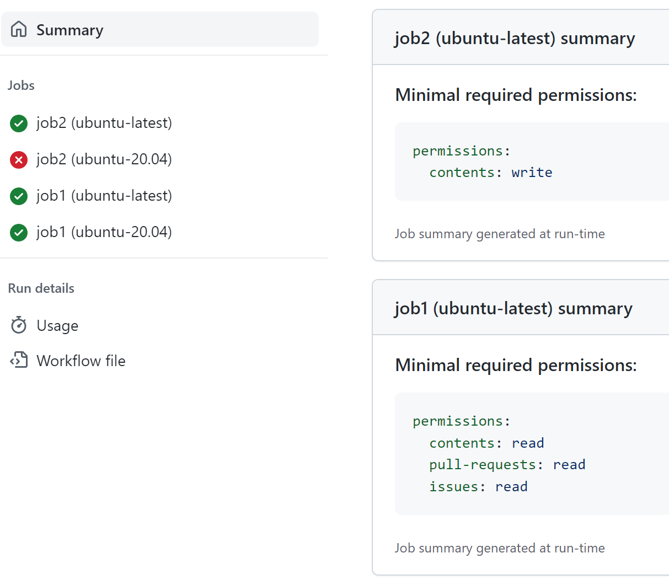
Task: Click the home icon beside Summary
Action: [x=19, y=29]
